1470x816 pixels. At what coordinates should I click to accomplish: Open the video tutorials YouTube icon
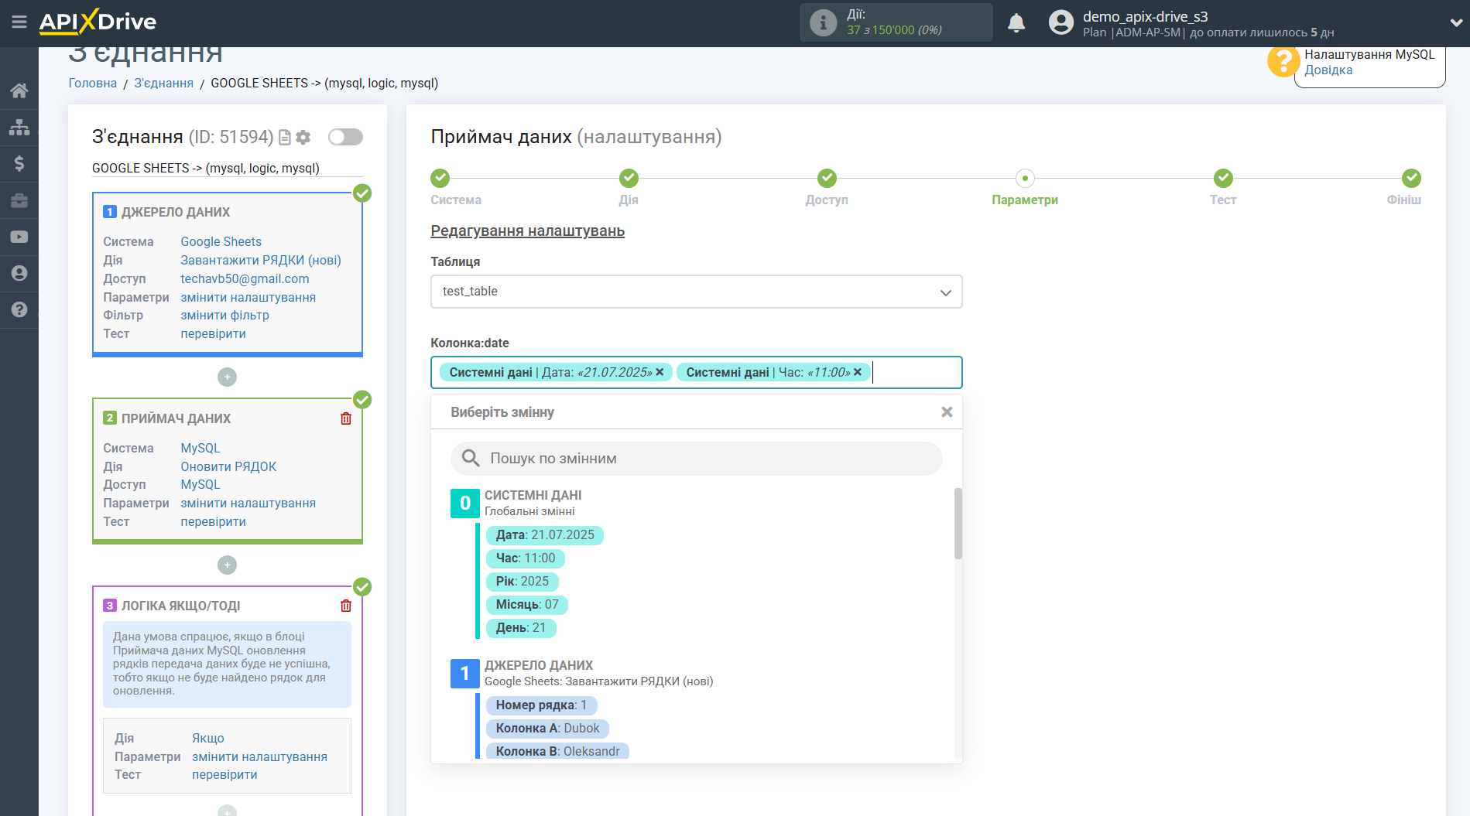click(x=19, y=237)
